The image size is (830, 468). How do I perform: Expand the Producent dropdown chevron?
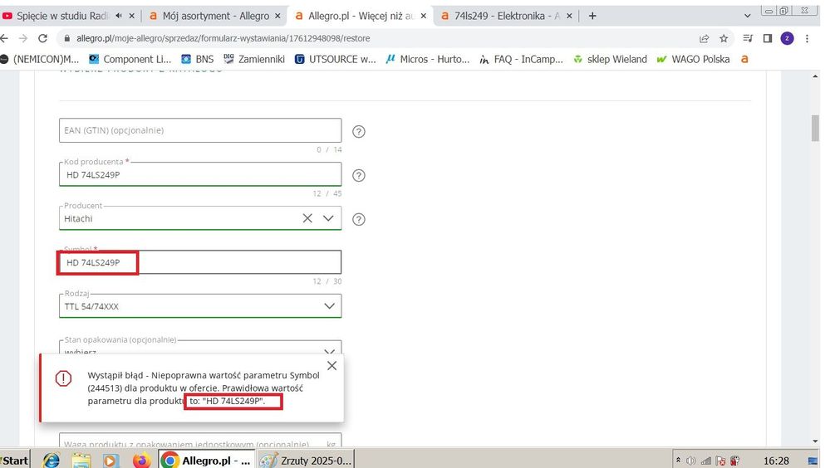pyautogui.click(x=328, y=218)
